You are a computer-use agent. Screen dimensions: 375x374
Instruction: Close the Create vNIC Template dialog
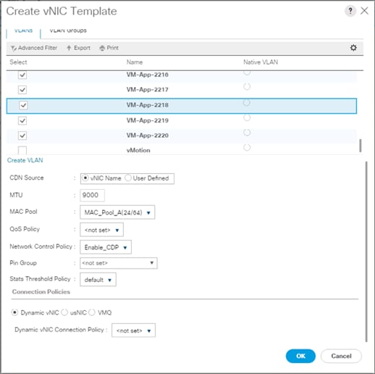tap(364, 11)
